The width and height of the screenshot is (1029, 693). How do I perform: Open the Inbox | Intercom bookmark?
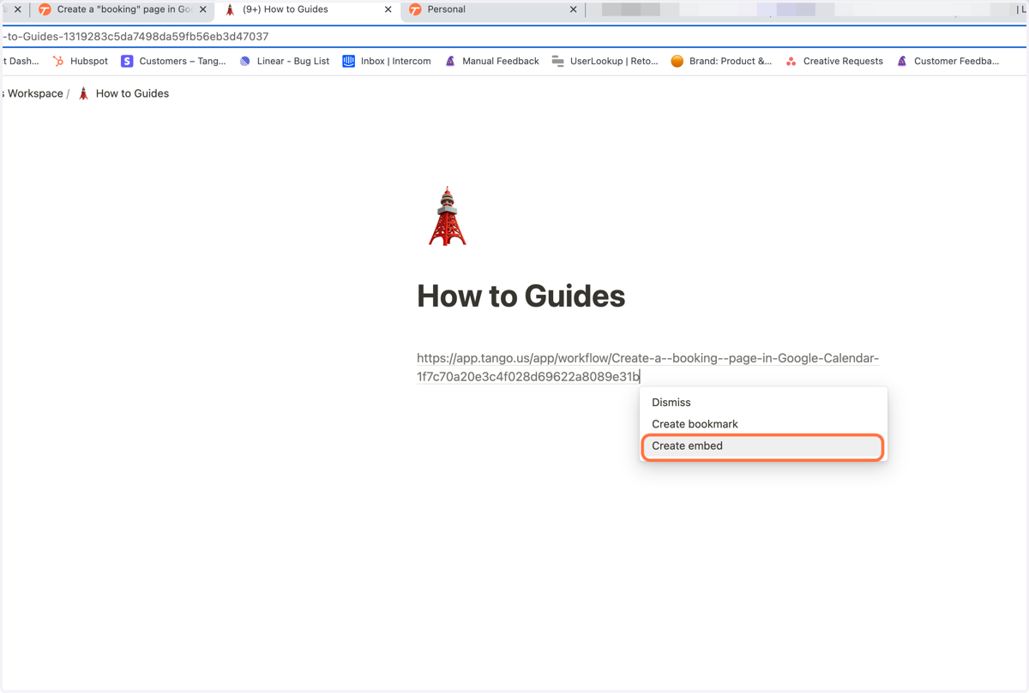386,61
